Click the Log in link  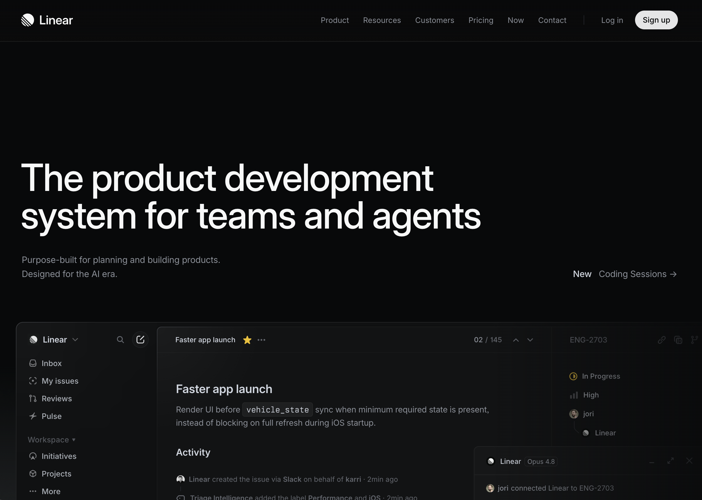point(612,20)
